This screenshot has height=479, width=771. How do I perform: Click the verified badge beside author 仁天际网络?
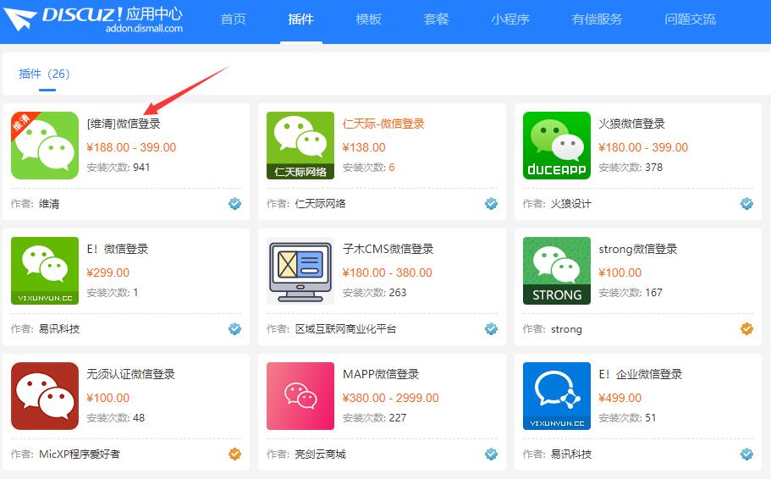point(491,204)
